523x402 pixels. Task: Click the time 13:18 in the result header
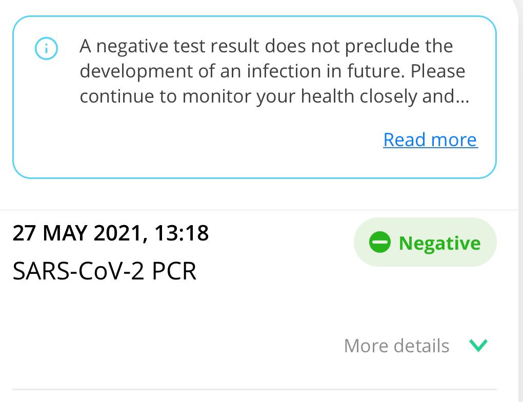click(182, 233)
